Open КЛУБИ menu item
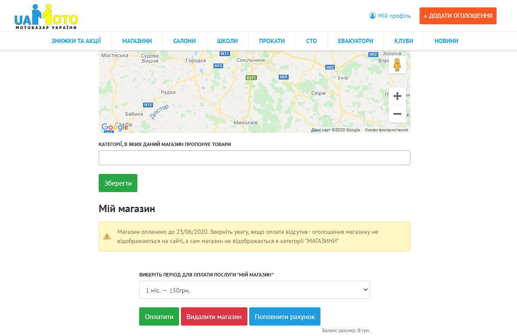517x336 pixels. (x=404, y=41)
